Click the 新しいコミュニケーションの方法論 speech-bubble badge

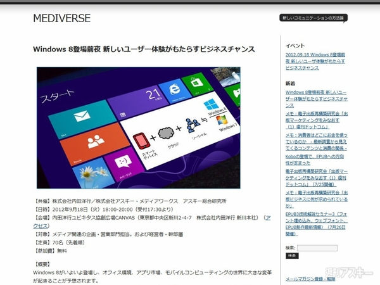point(313,18)
